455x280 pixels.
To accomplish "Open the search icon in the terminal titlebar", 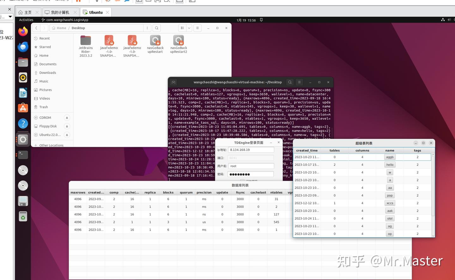I will tap(290, 82).
